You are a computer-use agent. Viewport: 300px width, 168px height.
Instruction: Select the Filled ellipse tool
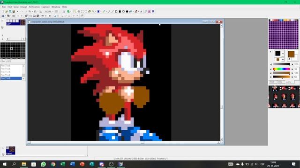click(x=127, y=11)
